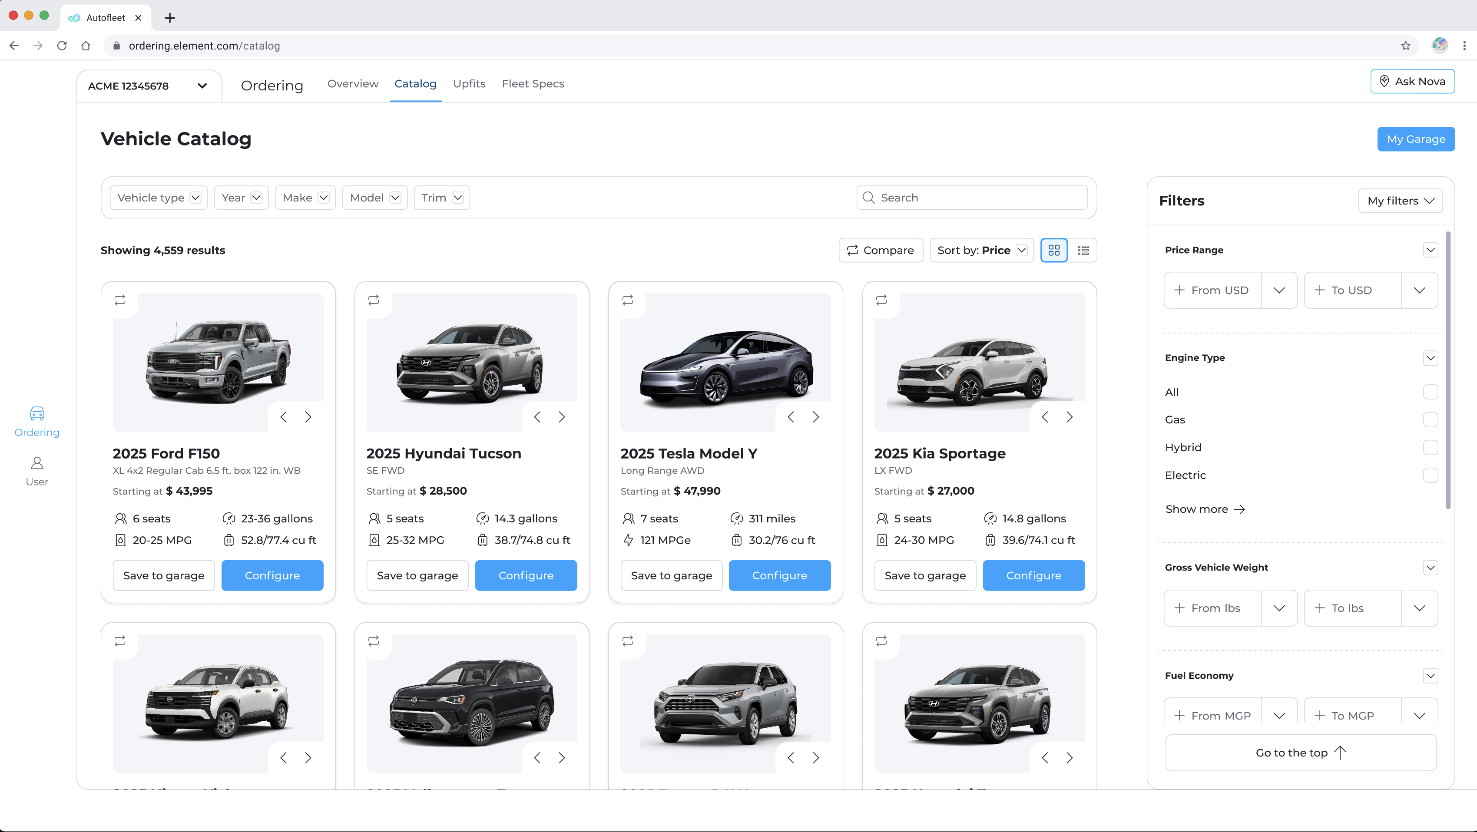1477x832 pixels.
Task: Check the All engine type filter
Action: click(1431, 392)
